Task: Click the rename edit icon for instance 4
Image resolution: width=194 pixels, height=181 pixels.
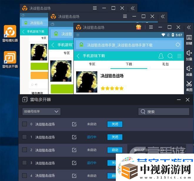Action: (74, 176)
